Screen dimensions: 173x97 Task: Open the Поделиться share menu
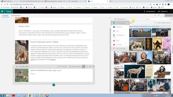coord(163,11)
